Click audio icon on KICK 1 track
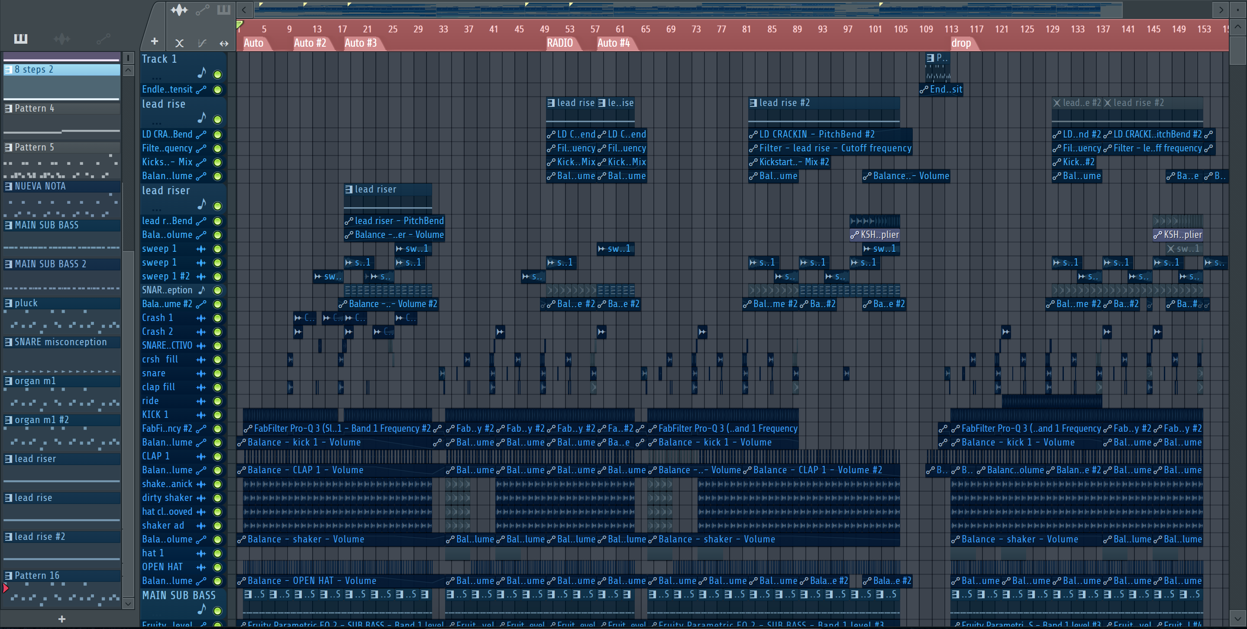1247x629 pixels. (x=201, y=415)
